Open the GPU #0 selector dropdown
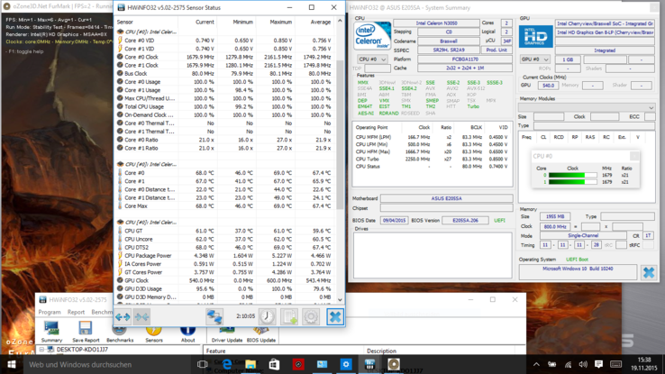Screen dimensions: 665x374 pyautogui.click(x=534, y=59)
